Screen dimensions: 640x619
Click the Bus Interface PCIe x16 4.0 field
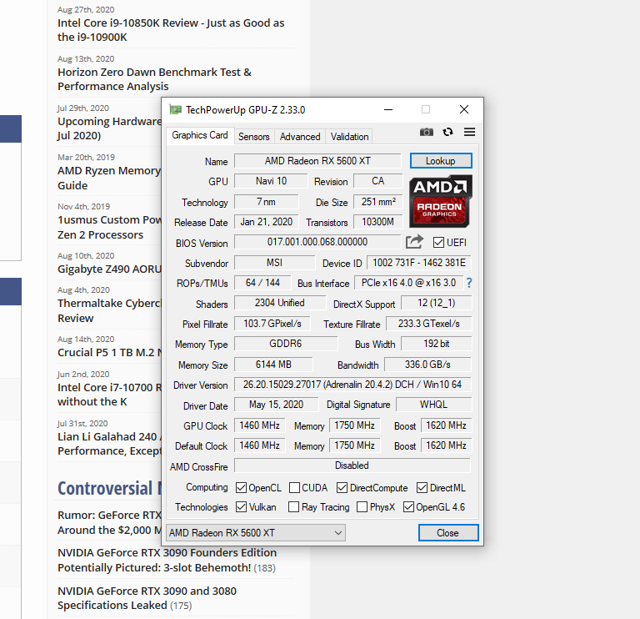click(408, 282)
